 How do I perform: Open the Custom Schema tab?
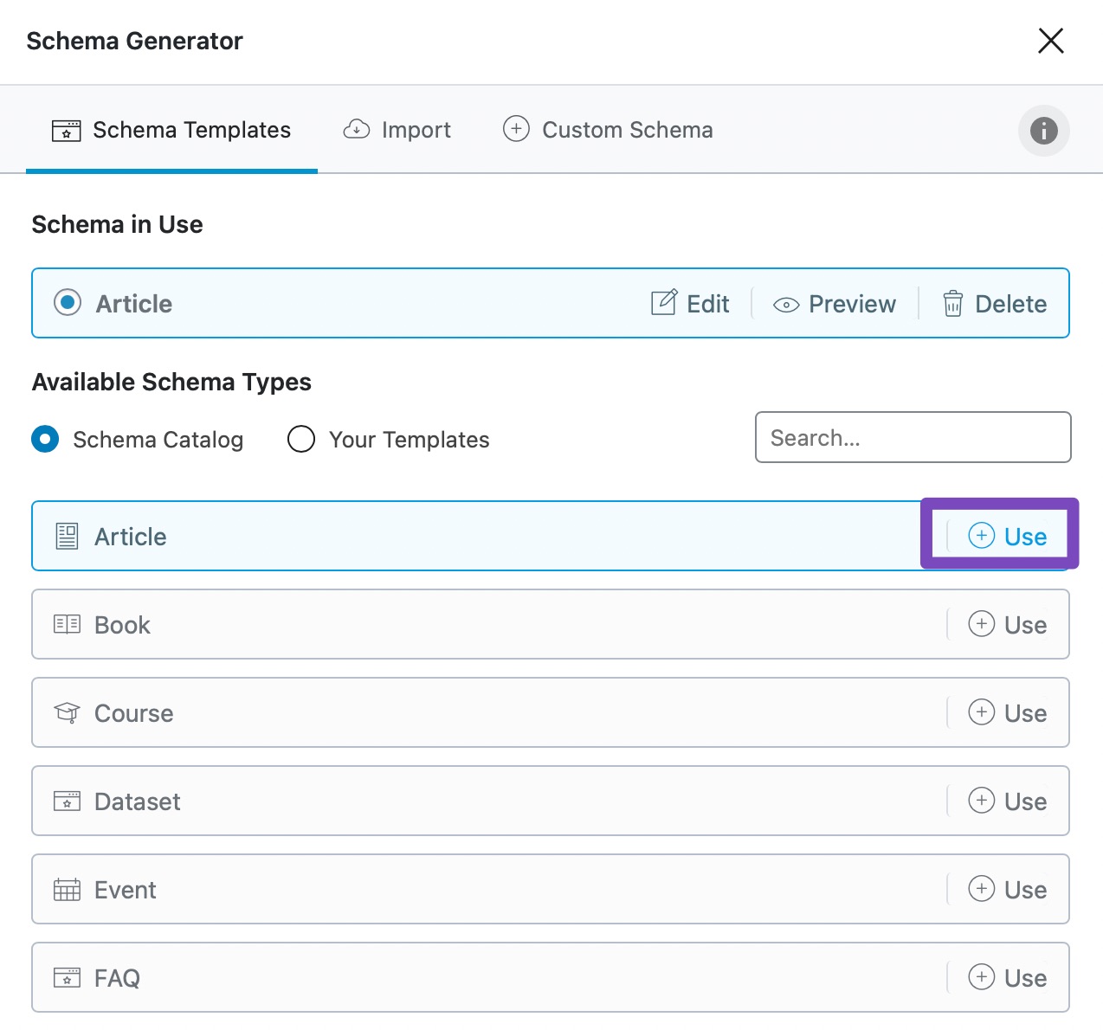click(x=608, y=130)
